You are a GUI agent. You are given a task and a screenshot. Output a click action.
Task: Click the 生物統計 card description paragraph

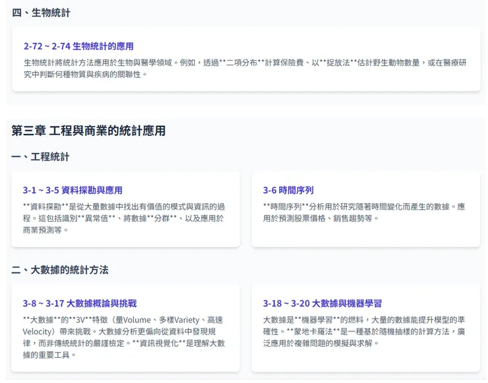(245, 69)
